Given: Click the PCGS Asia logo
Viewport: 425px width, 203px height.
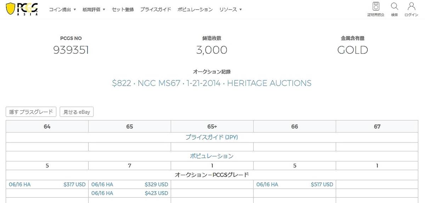Looking at the screenshot, I should click(x=22, y=9).
